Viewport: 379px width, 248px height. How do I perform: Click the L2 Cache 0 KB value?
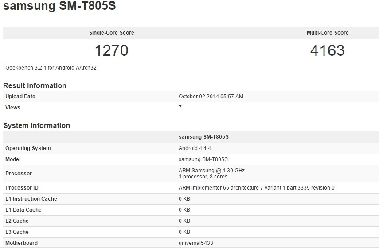point(184,221)
